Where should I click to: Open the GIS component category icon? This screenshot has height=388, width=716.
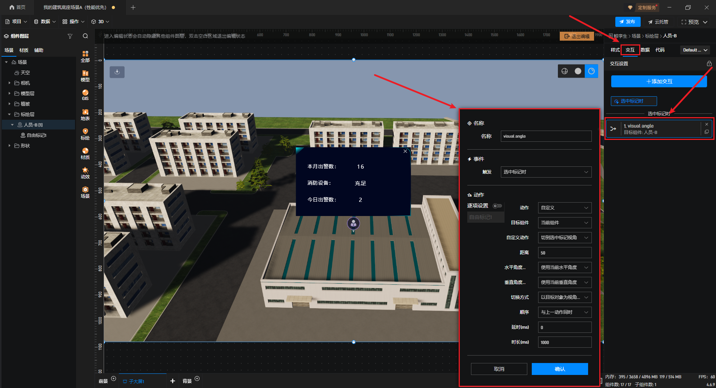click(85, 95)
